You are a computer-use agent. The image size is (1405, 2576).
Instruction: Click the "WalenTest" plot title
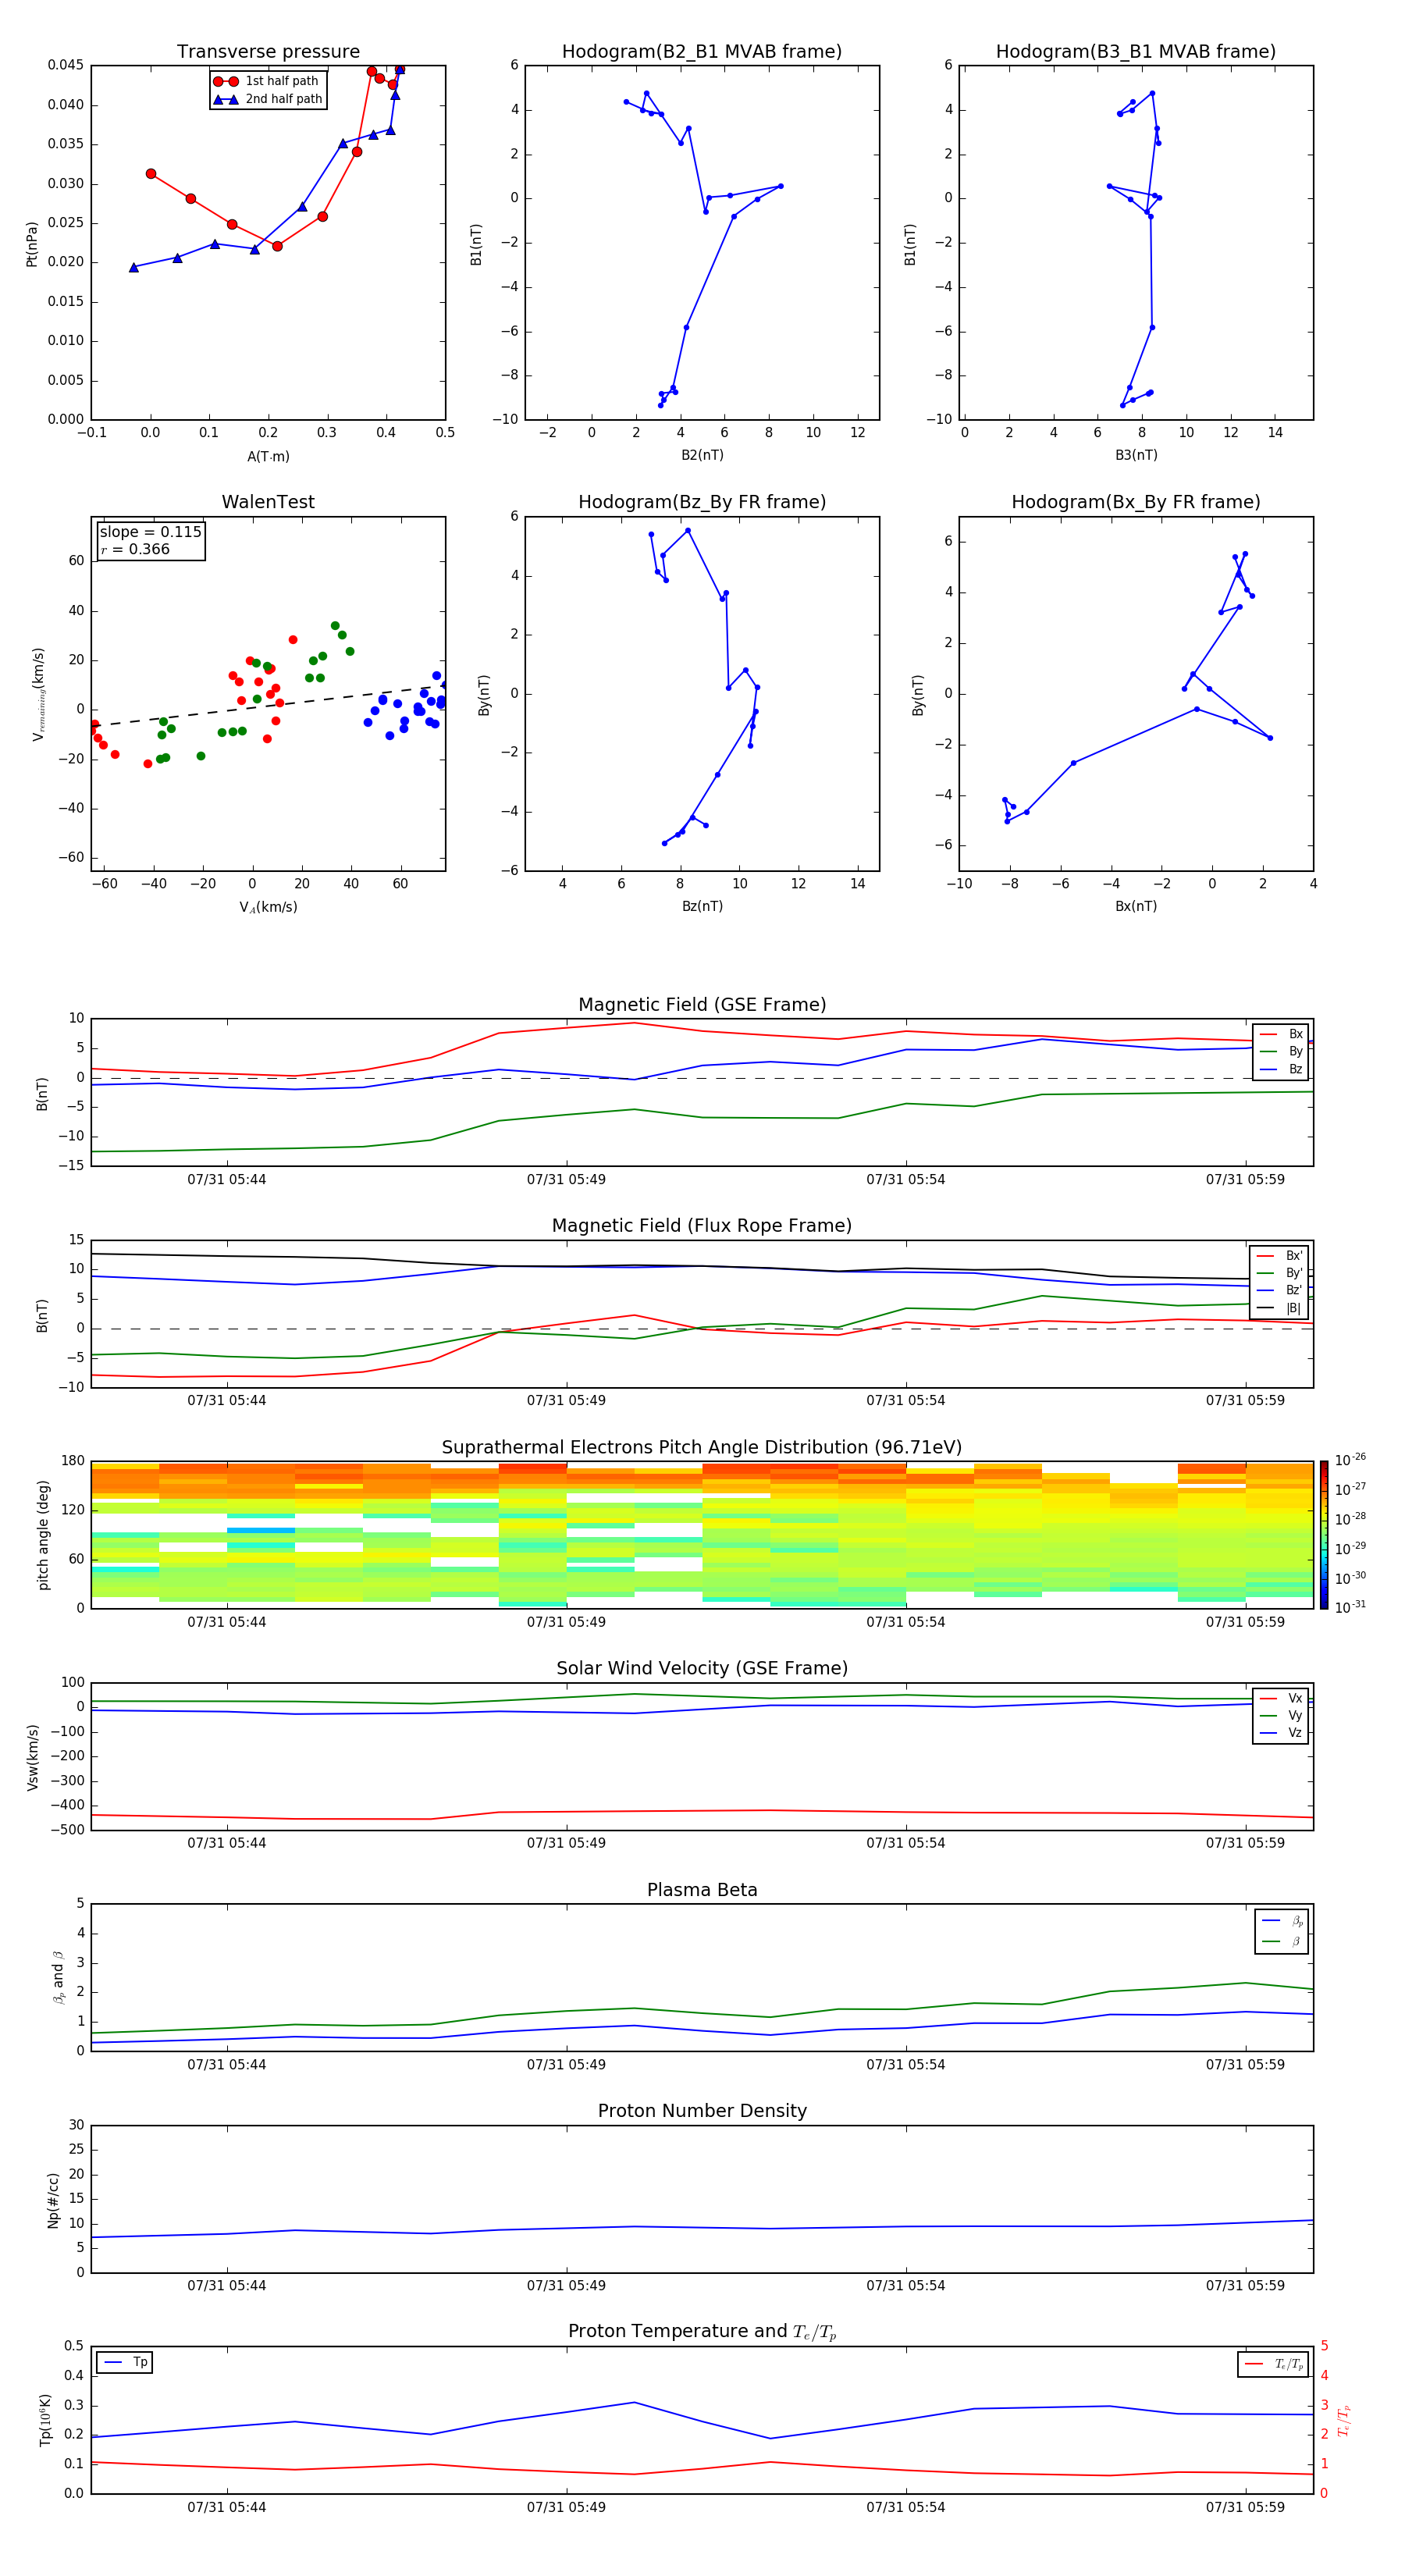click(x=268, y=502)
